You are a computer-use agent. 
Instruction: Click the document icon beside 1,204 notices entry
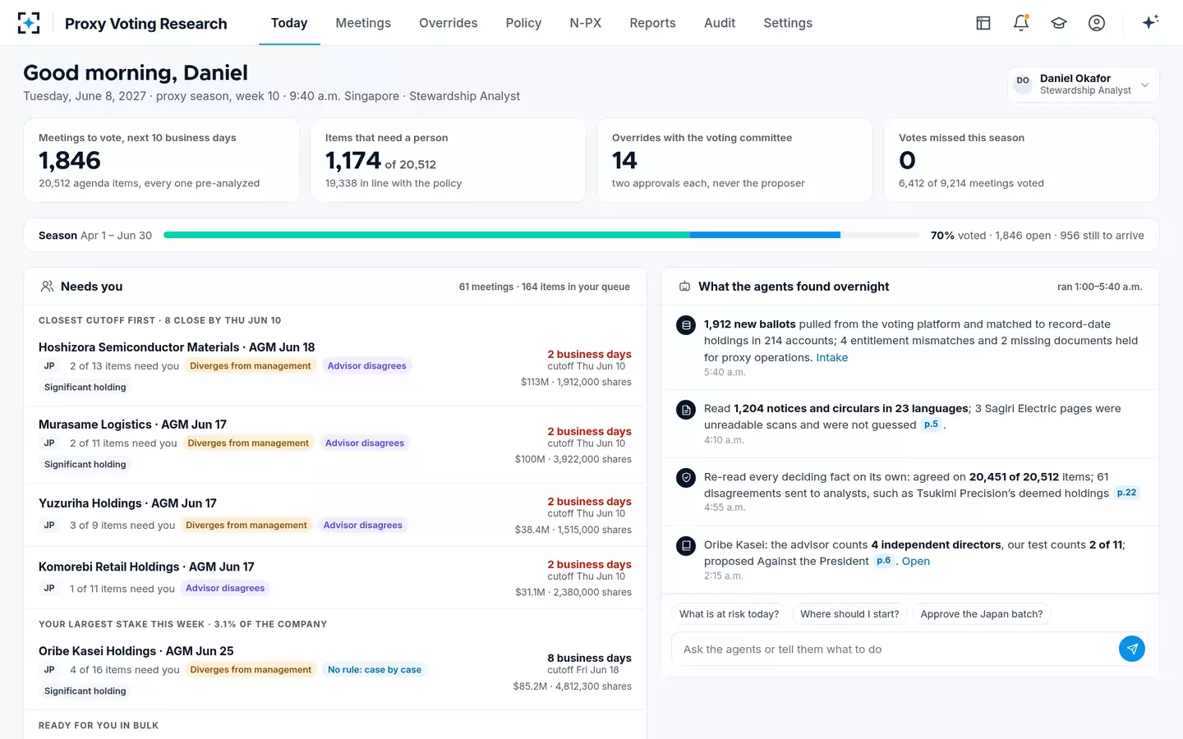(686, 409)
